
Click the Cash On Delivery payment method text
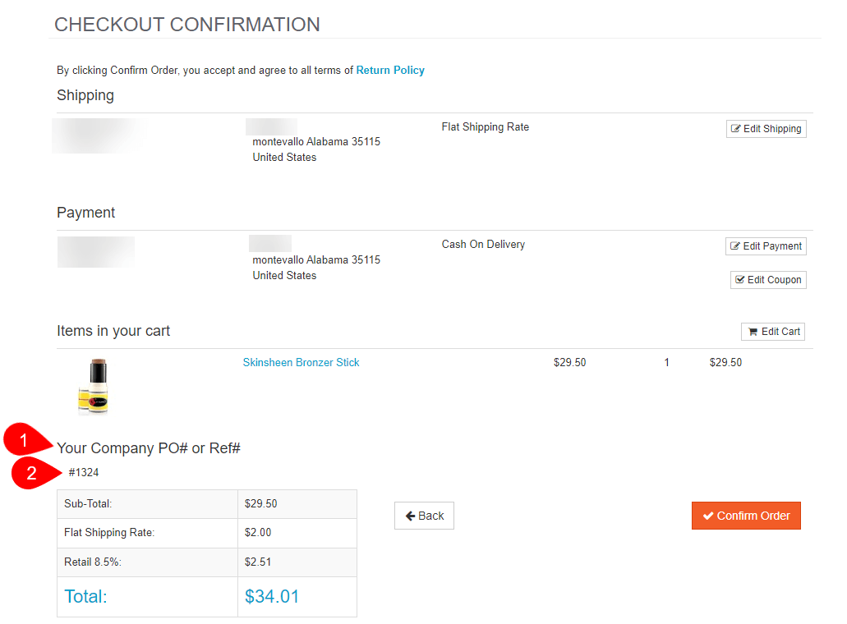(x=483, y=245)
